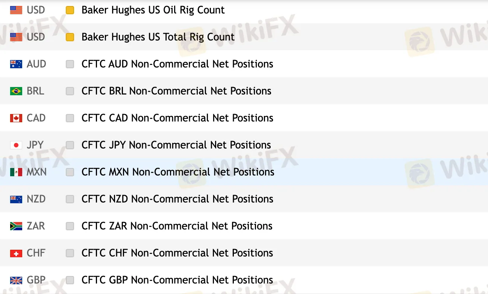Open CFTC JPY Non-Commercial Net Positions
This screenshot has height=294, width=488.
[176, 145]
